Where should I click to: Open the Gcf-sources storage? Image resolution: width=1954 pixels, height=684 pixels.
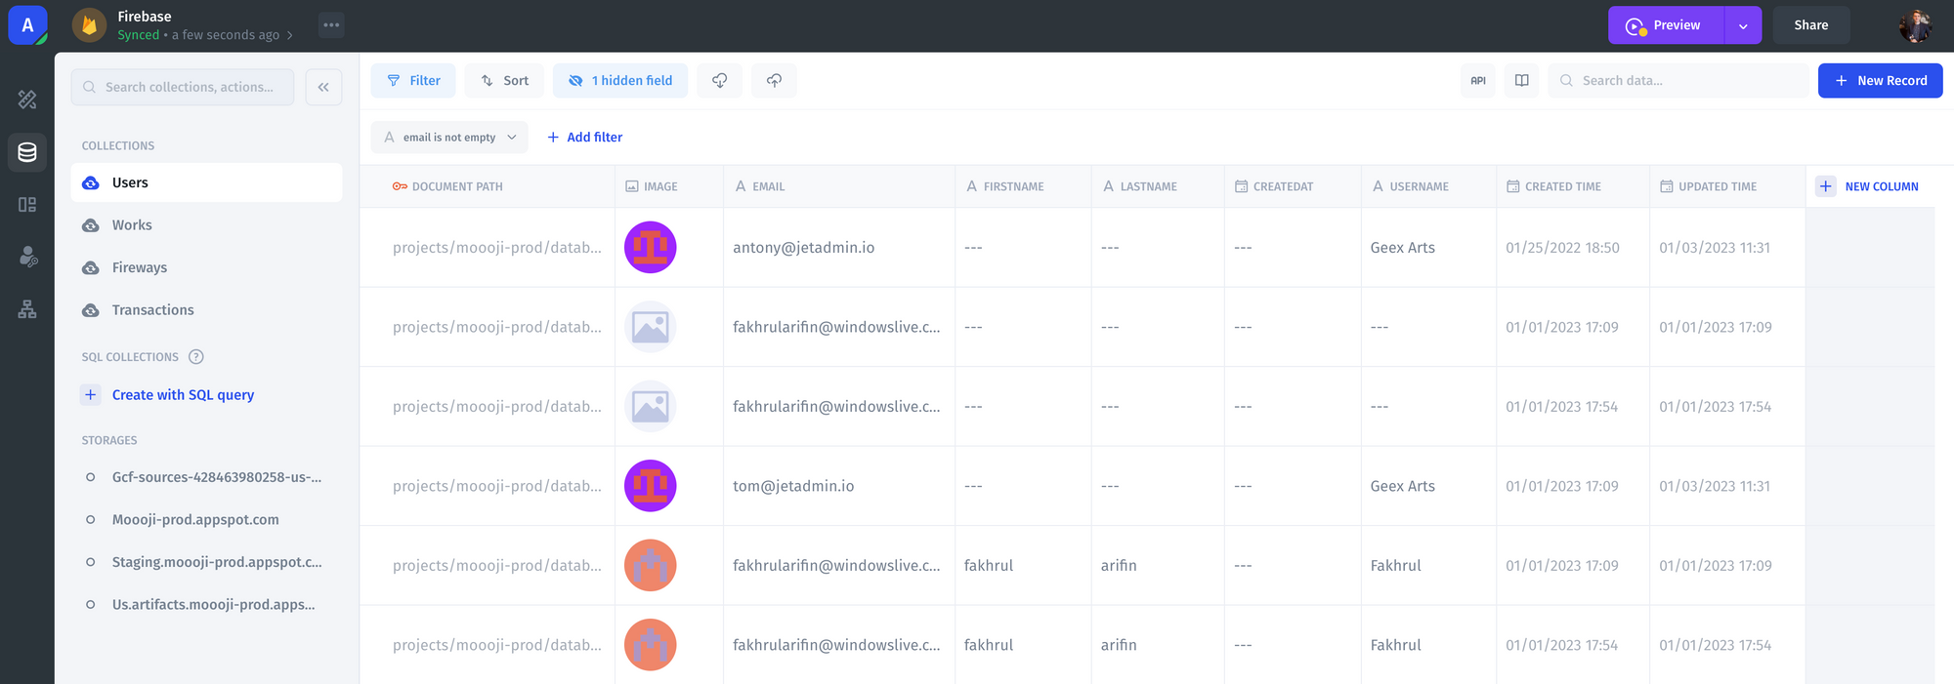click(206, 477)
